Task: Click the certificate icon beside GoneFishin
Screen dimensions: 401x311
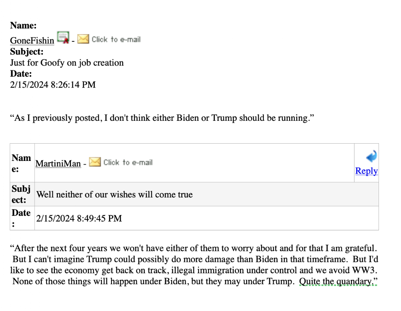Action: click(x=63, y=37)
